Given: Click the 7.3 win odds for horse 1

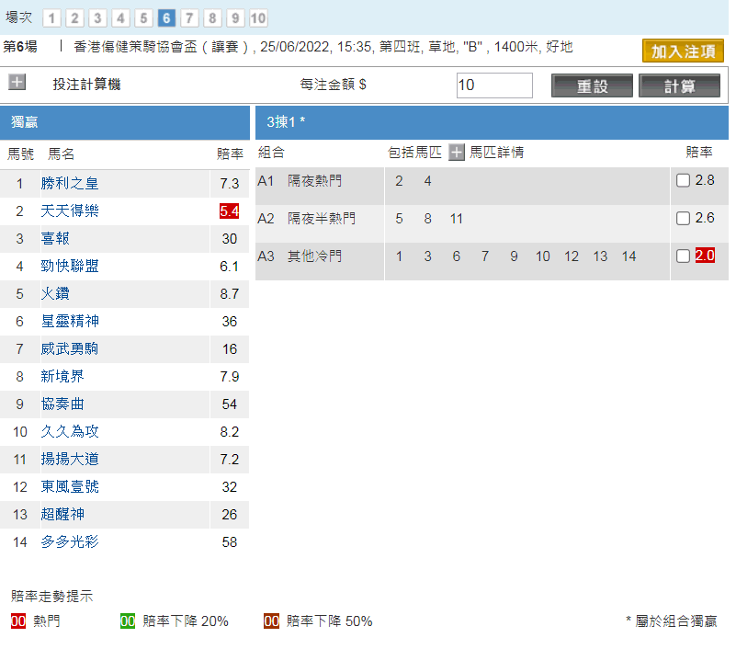Looking at the screenshot, I should 229,184.
